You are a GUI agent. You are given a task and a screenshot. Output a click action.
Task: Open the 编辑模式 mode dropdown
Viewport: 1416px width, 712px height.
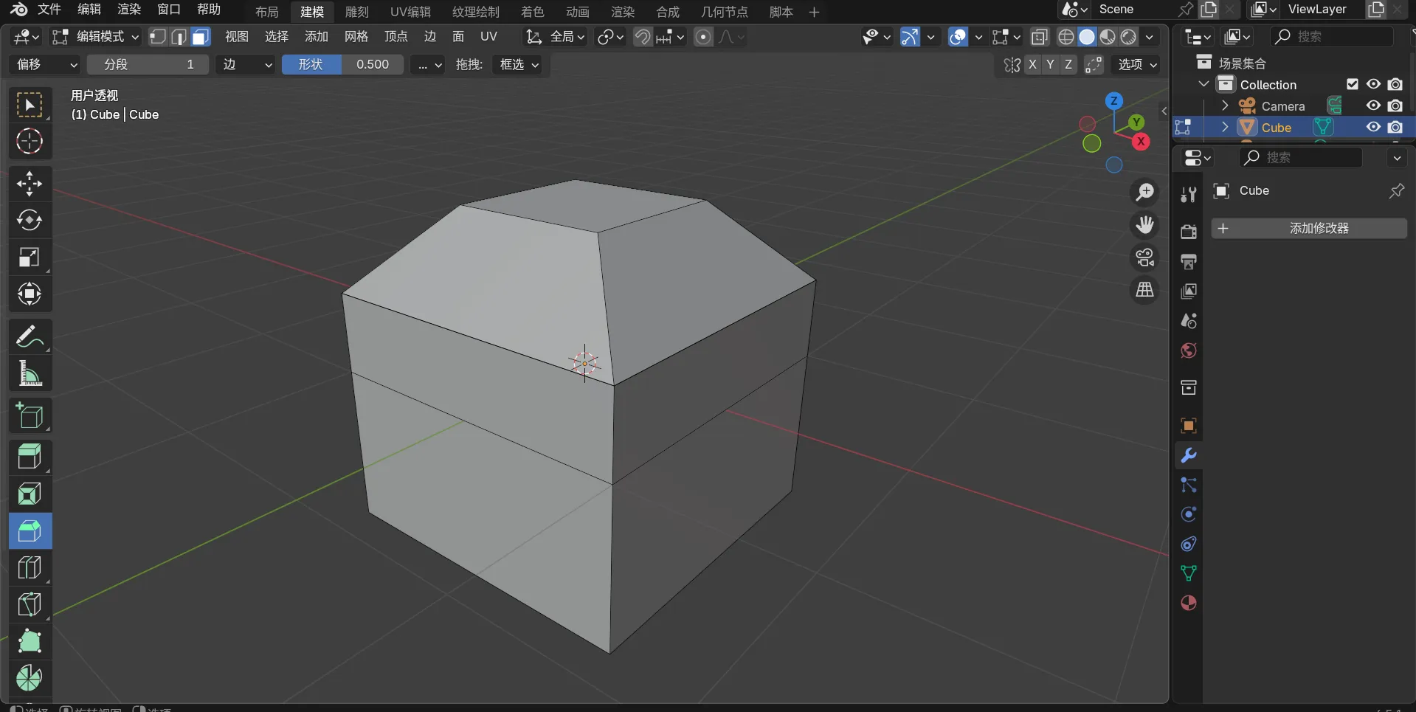click(96, 37)
